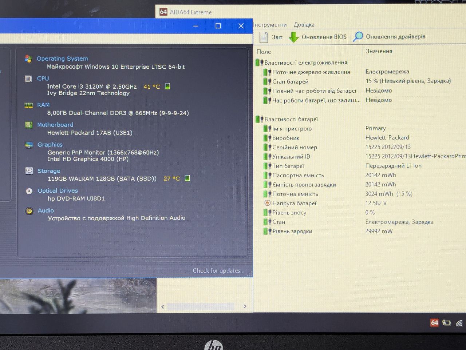This screenshot has height=350, width=466.
Task: Click the AIDA64 title bar logo icon
Action: (x=163, y=12)
